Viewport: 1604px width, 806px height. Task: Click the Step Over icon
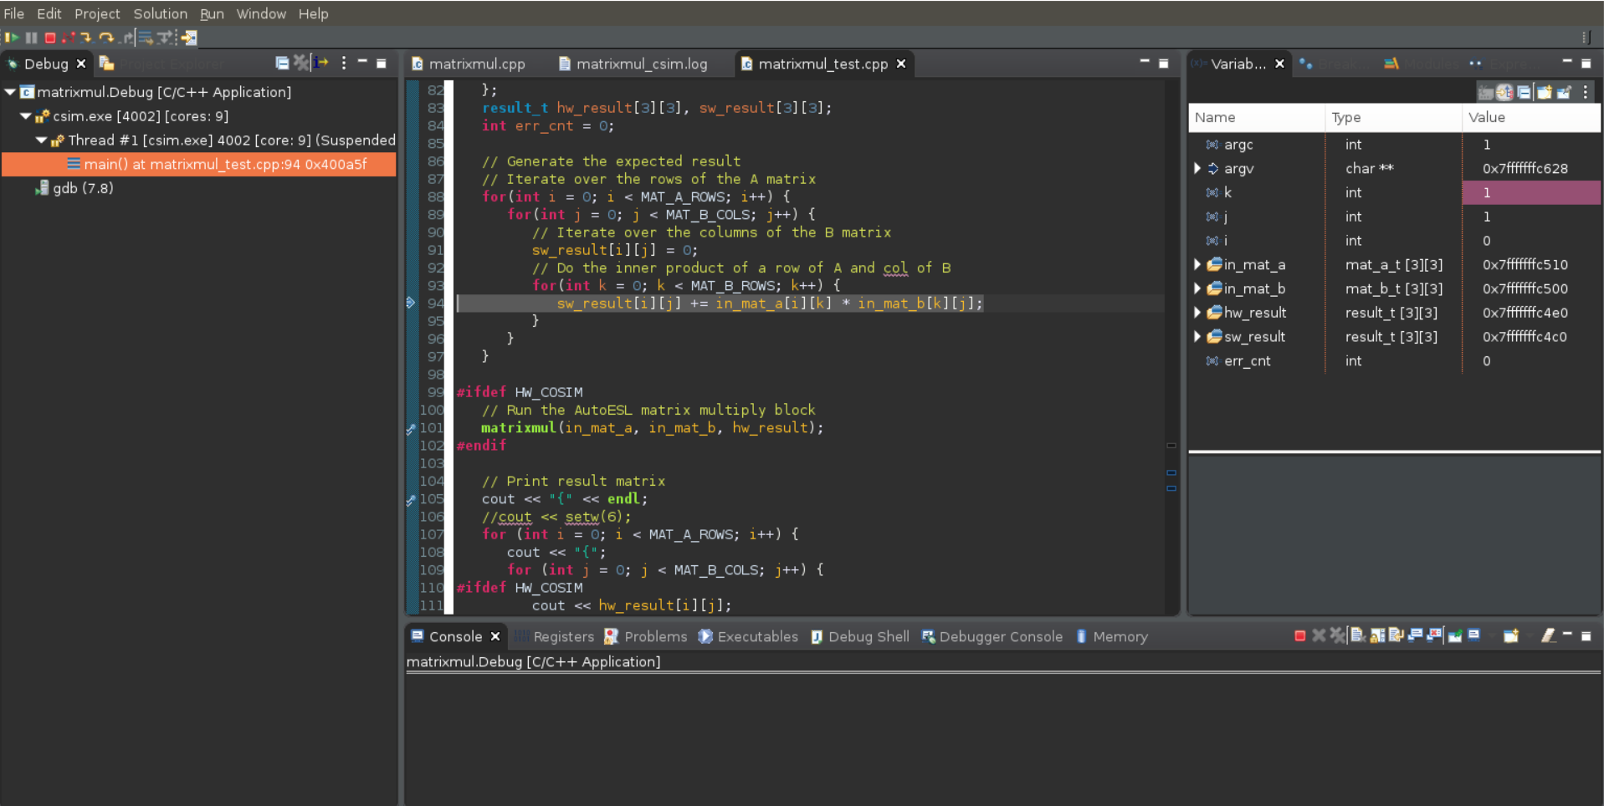coord(106,38)
